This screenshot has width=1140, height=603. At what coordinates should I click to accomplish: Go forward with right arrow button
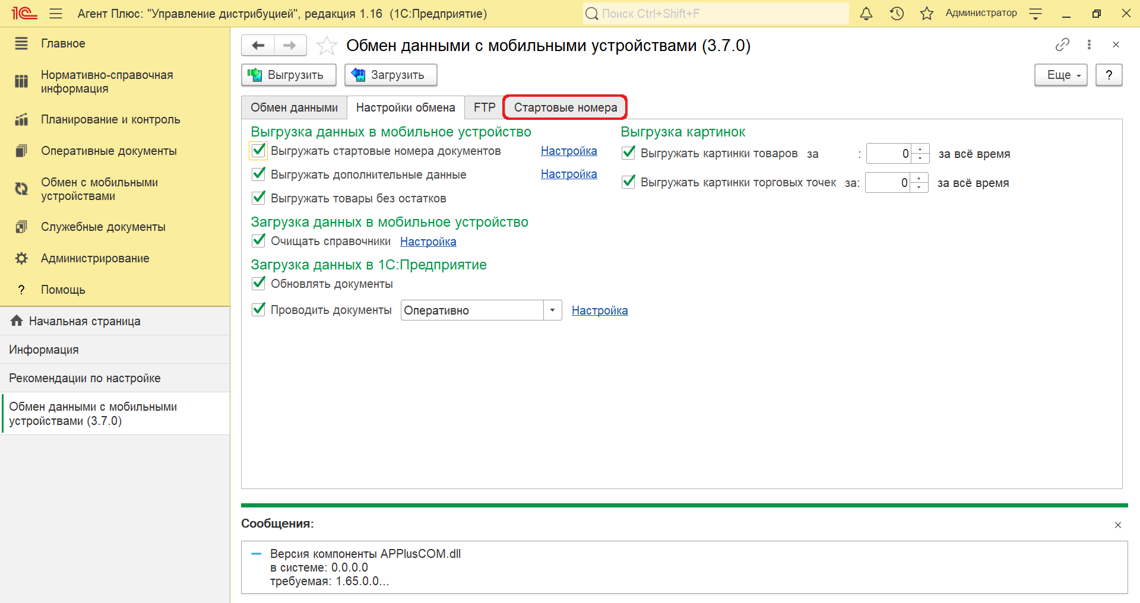pos(290,45)
